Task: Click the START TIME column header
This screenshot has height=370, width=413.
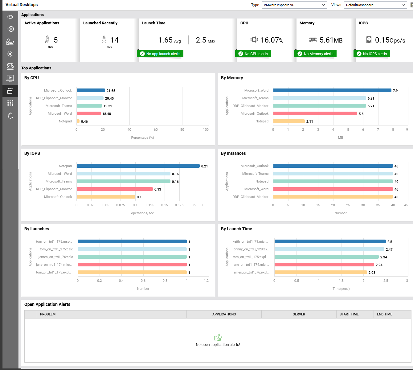Action: point(349,314)
